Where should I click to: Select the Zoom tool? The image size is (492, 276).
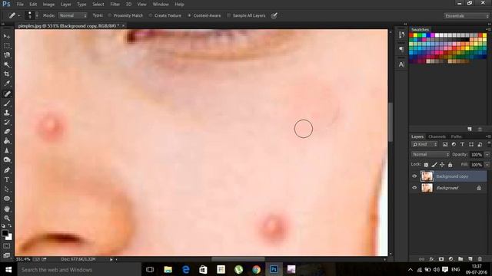pyautogui.click(x=7, y=218)
